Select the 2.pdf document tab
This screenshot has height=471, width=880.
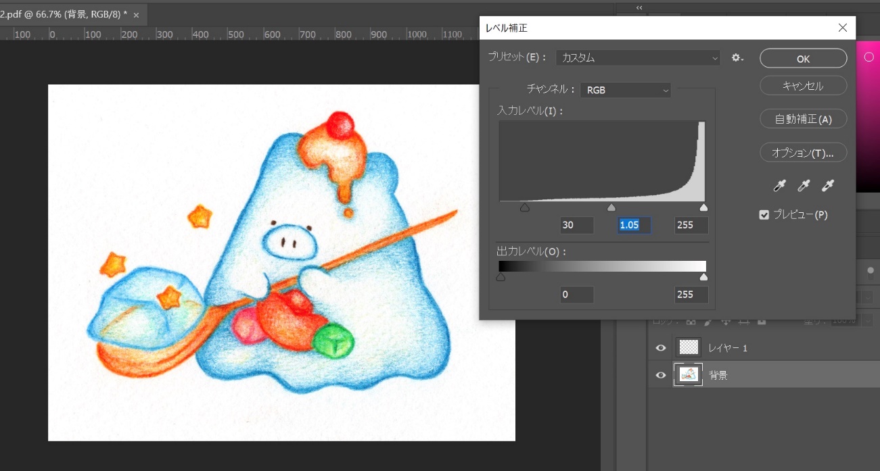click(x=64, y=15)
